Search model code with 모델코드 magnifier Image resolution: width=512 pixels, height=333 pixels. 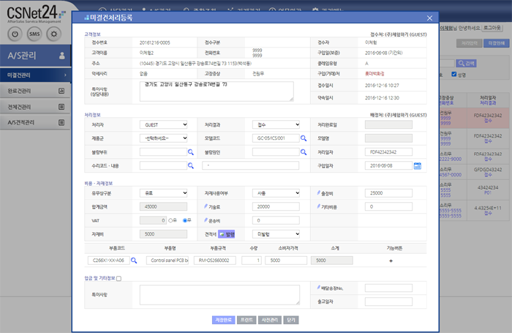pyautogui.click(x=304, y=138)
